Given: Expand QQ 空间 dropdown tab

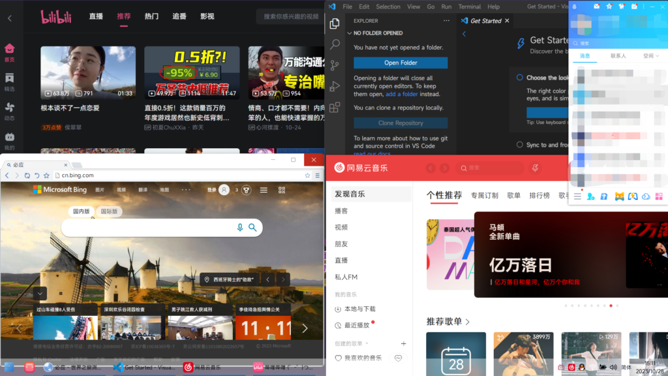Looking at the screenshot, I should click(x=651, y=56).
